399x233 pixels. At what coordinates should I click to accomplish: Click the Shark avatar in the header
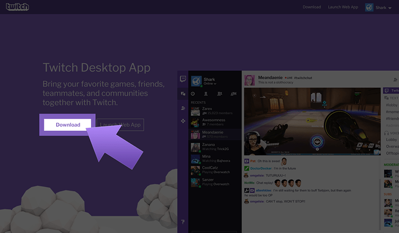pyautogui.click(x=369, y=7)
